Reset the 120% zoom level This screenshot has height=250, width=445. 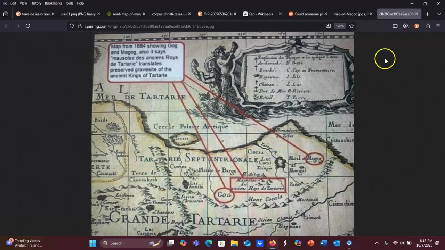(x=340, y=26)
